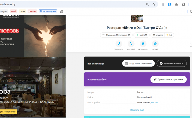Image resolution: width=192 pixels, height=118 pixels.
Task: Open the Просто вкусно bookmark
Action: click(x=48, y=11)
